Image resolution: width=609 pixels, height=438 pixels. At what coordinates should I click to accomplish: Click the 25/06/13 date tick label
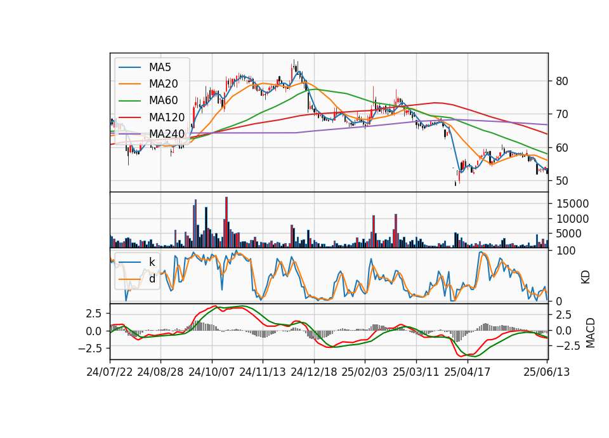pyautogui.click(x=546, y=372)
